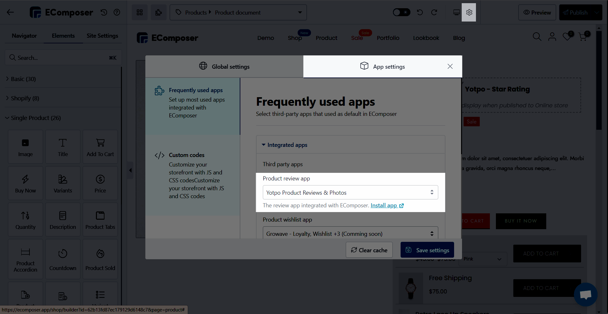Select the Image element
The width and height of the screenshot is (608, 314).
[25, 147]
